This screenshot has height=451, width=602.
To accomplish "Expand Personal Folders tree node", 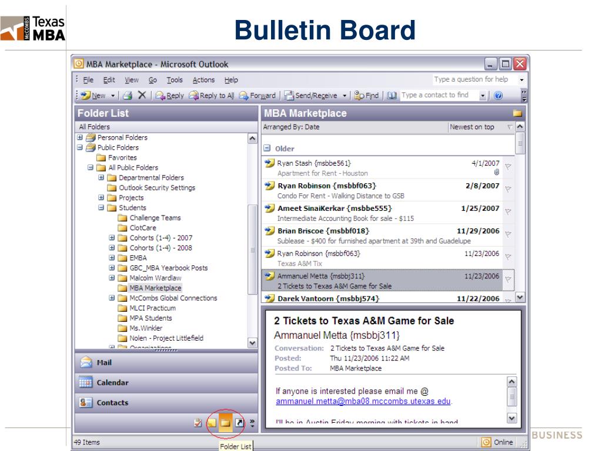I will click(x=80, y=137).
